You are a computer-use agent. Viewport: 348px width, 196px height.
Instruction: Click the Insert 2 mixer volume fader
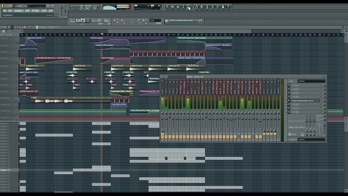coord(170,117)
